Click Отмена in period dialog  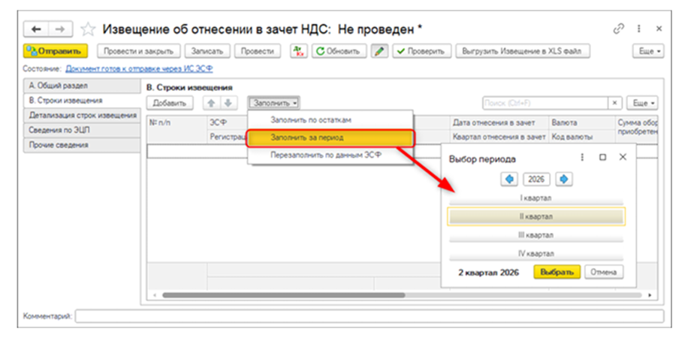[x=604, y=272]
